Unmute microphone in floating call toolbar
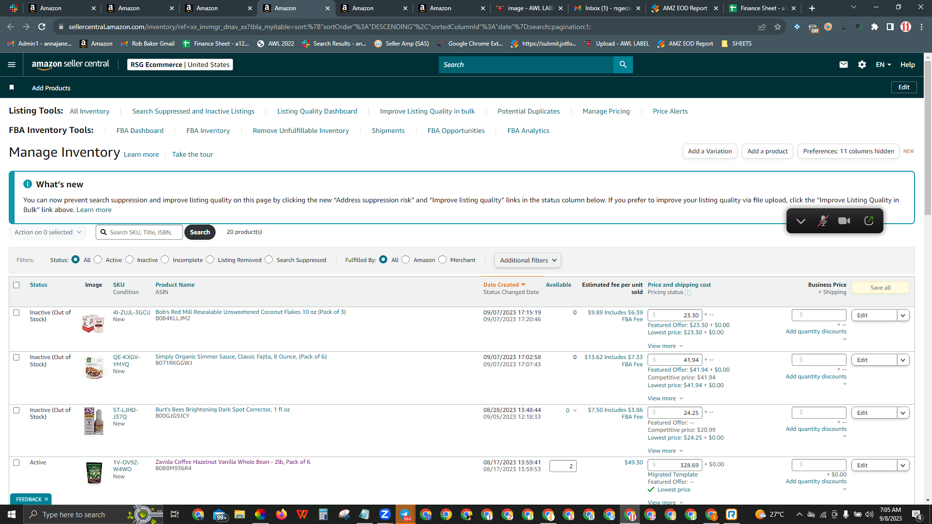The image size is (932, 524). pos(823,221)
